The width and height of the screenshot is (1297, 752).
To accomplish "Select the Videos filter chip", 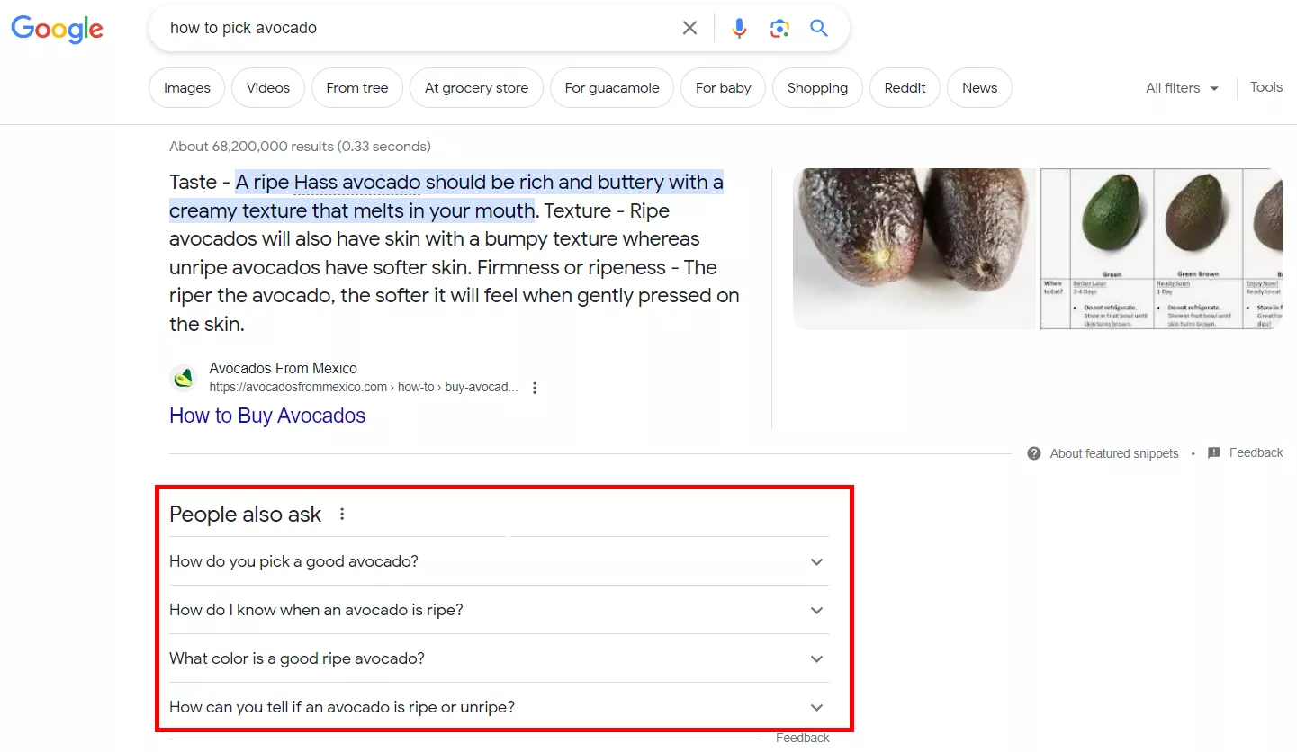I will (x=268, y=88).
